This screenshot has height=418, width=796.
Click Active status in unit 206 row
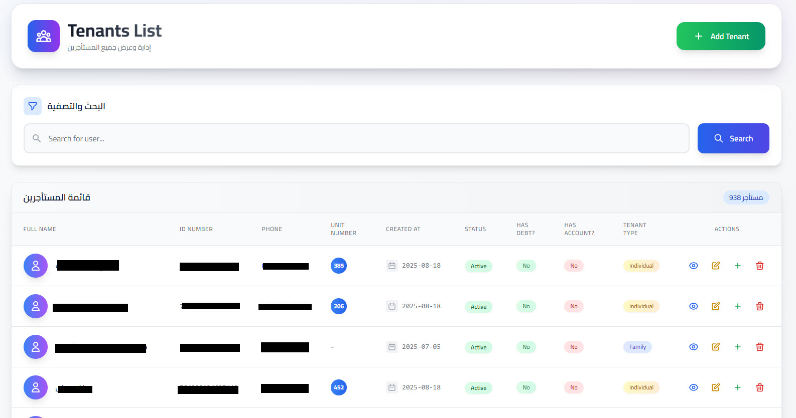pyautogui.click(x=478, y=307)
